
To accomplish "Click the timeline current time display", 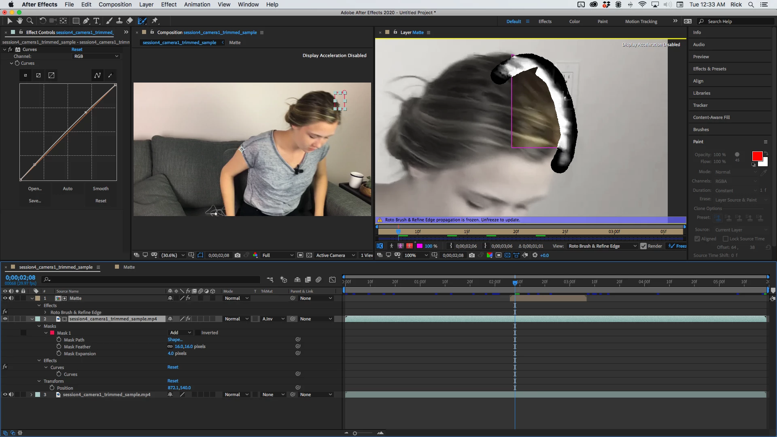I will 20,278.
